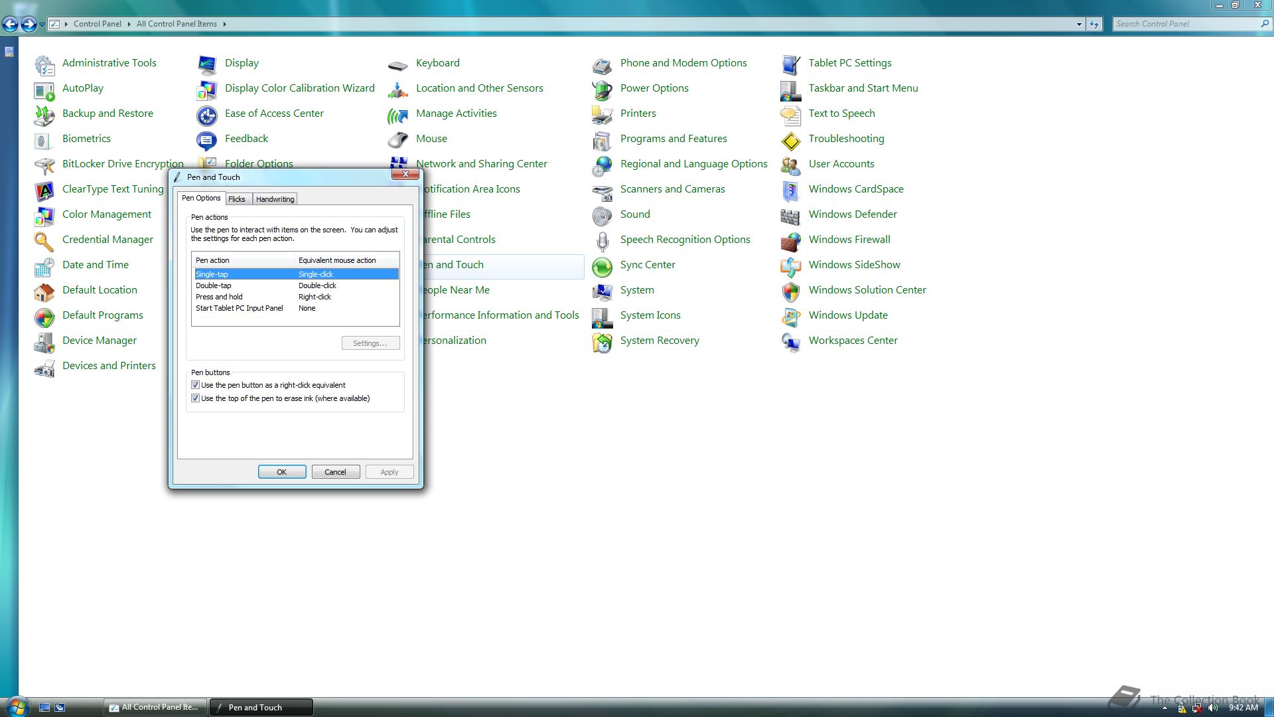Viewport: 1274px width, 717px height.
Task: Open the AutoPlay icon
Action: pyautogui.click(x=44, y=90)
